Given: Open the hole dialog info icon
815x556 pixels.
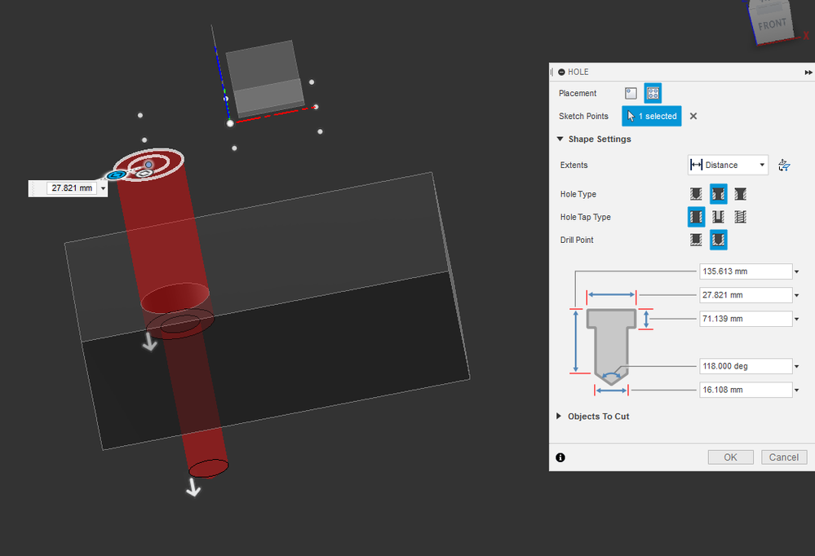Looking at the screenshot, I should [x=560, y=457].
